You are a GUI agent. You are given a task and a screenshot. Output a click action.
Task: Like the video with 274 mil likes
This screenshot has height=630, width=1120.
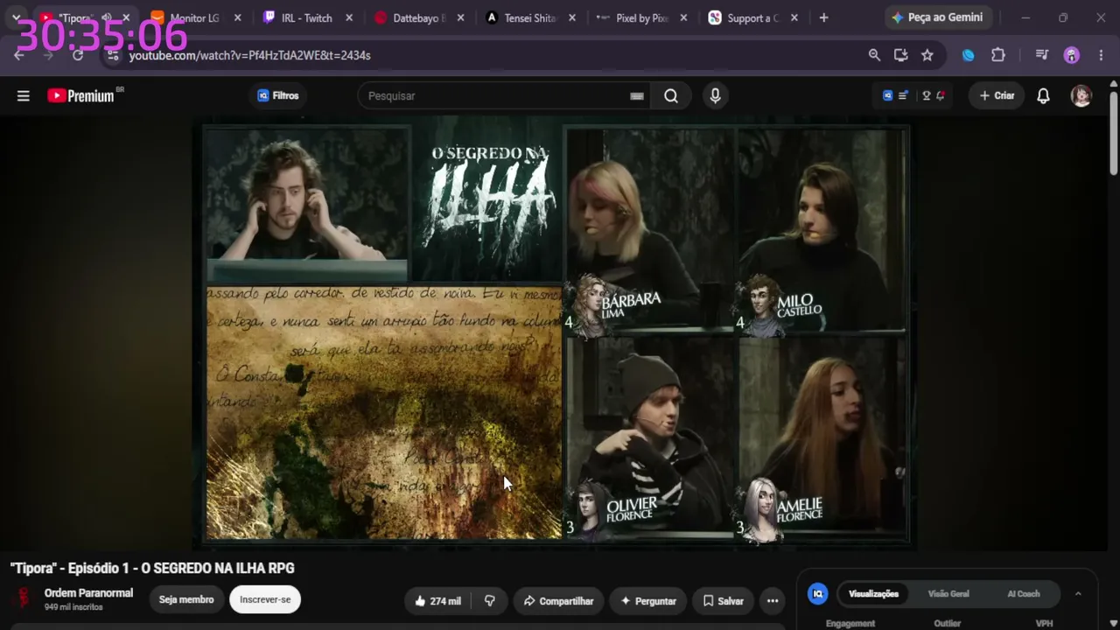[437, 601]
